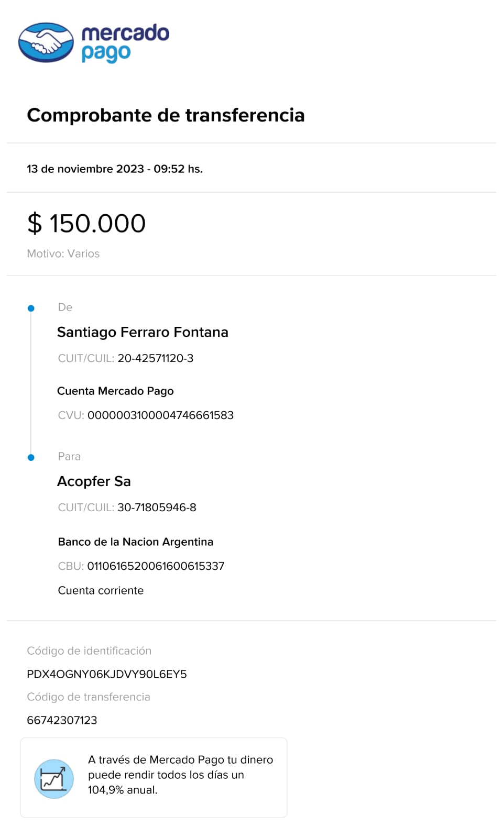Select the recipient CBU number
Viewport: 503px width, 838px height.
(156, 566)
